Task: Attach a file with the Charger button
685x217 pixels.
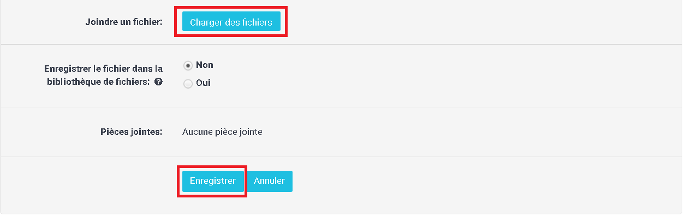Action: point(231,22)
